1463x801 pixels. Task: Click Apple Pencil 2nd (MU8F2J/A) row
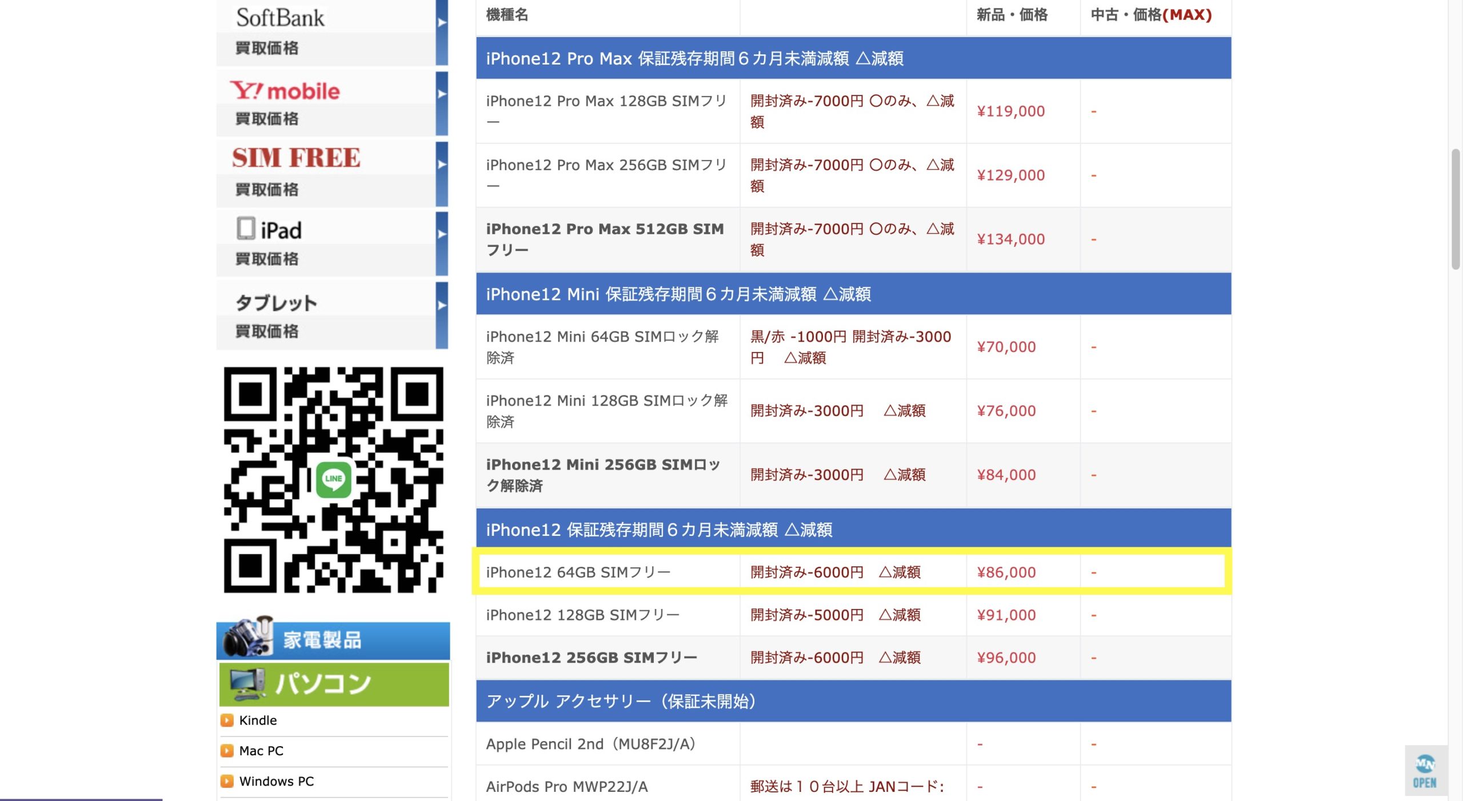point(853,744)
